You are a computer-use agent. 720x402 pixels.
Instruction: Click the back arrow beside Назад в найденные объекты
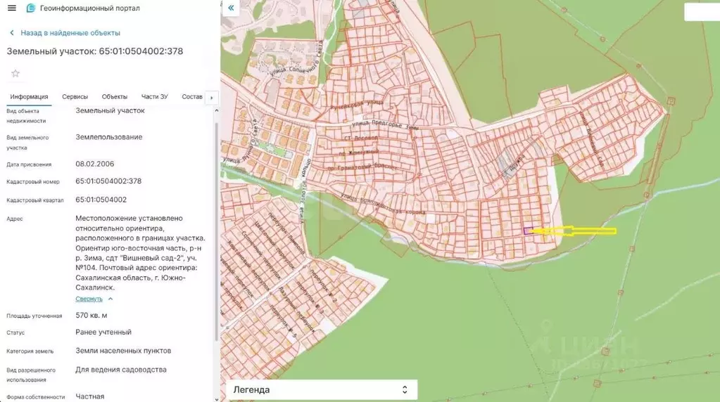[12, 33]
